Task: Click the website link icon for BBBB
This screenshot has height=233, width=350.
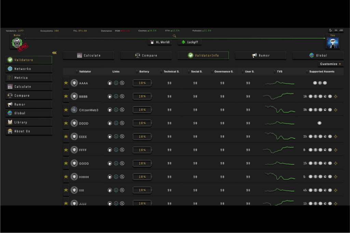Action: [x=116, y=97]
